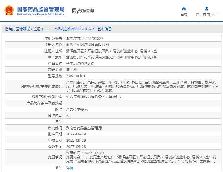Select product name 子午流注隔物灸仪

tap(80, 64)
